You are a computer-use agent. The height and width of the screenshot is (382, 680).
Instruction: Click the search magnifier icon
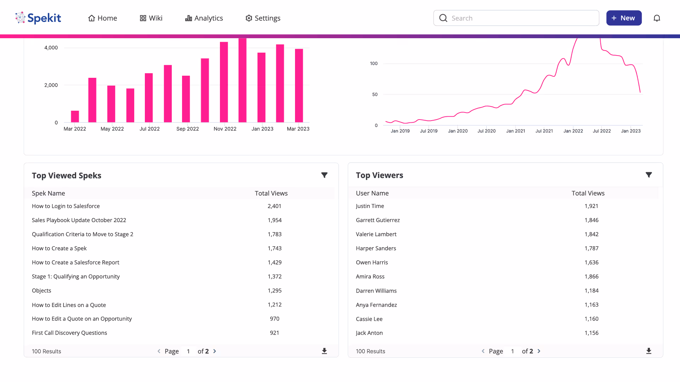pyautogui.click(x=443, y=18)
